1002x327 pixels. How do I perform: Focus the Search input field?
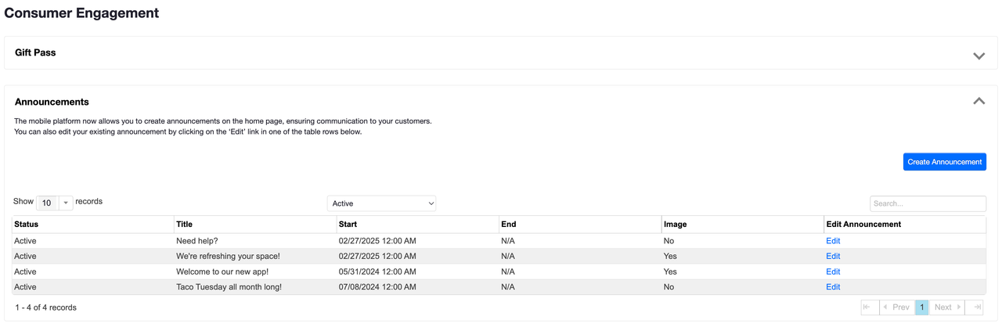click(x=928, y=203)
